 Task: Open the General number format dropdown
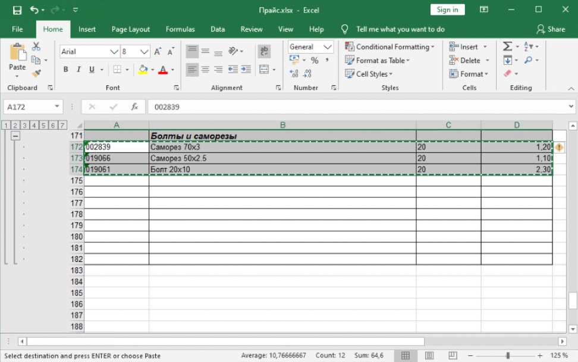click(x=328, y=46)
